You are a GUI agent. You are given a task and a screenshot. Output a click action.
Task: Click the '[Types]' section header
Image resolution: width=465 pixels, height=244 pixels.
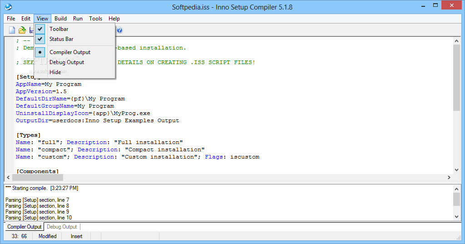pyautogui.click(x=29, y=135)
